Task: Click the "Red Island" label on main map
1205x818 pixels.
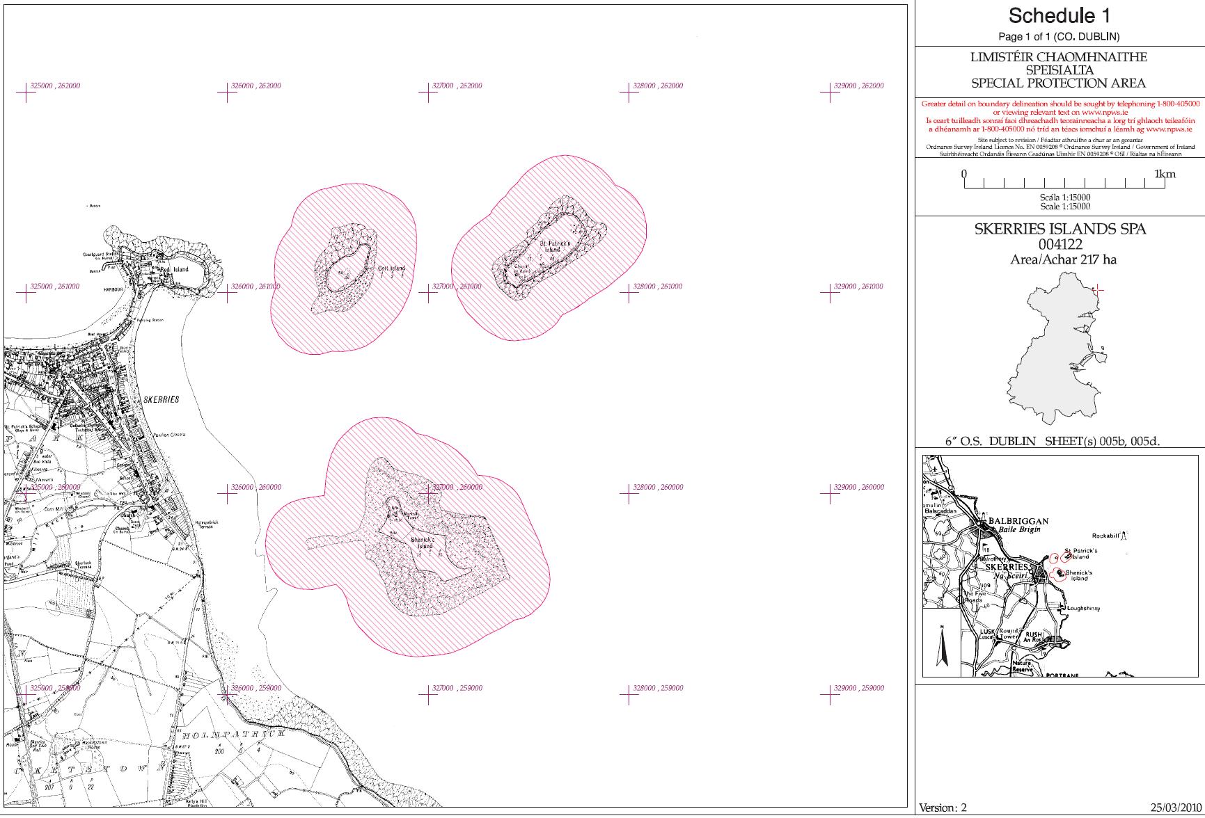Action: click(x=174, y=269)
